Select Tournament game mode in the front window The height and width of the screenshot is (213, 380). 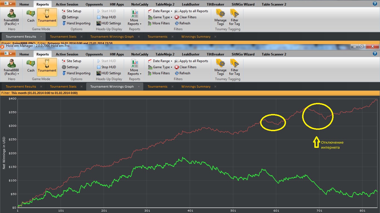pyautogui.click(x=47, y=67)
